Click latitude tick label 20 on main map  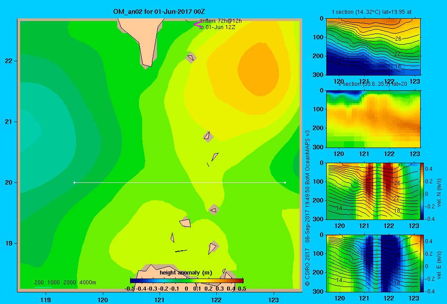9,182
